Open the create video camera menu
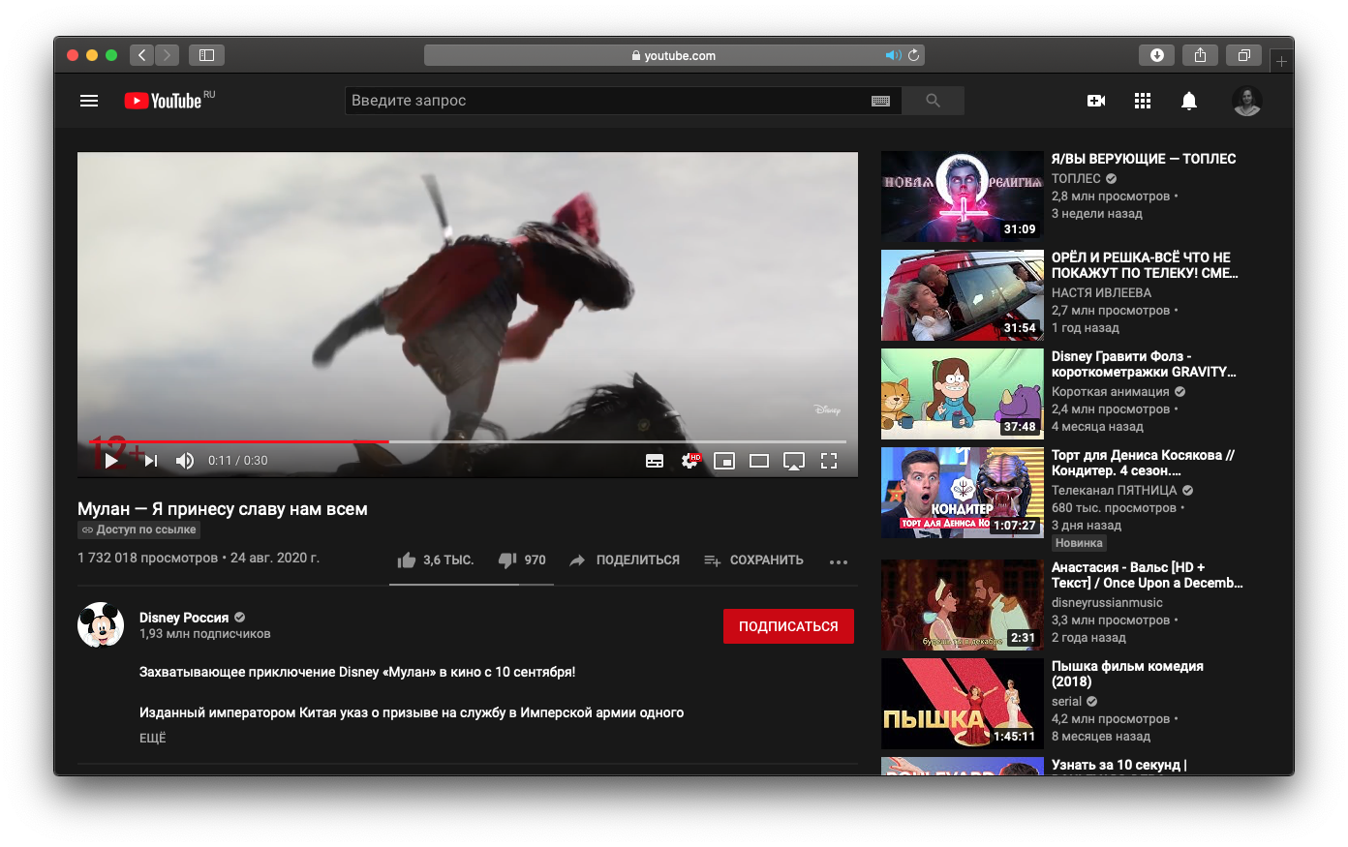This screenshot has width=1348, height=847. 1096,101
